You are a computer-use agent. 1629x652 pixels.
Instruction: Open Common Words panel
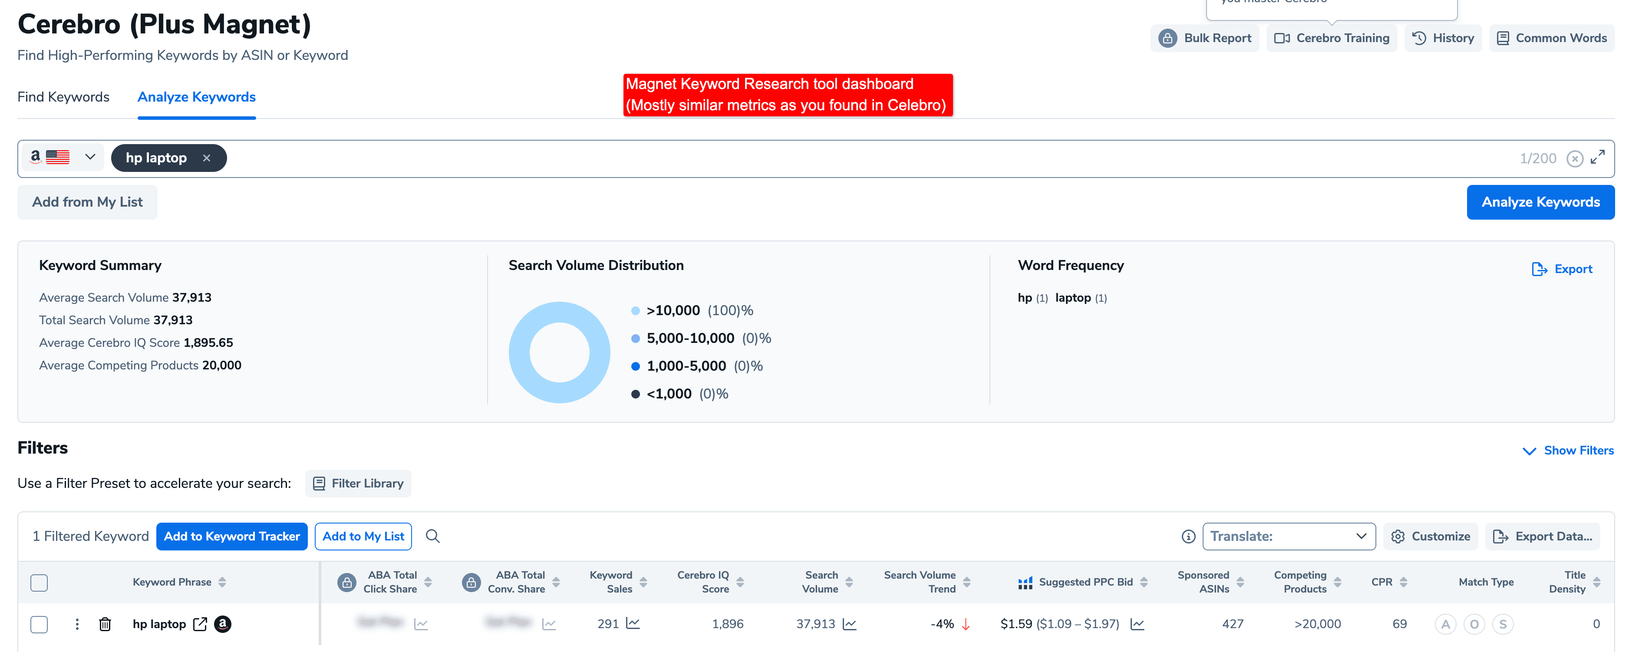tap(1551, 38)
